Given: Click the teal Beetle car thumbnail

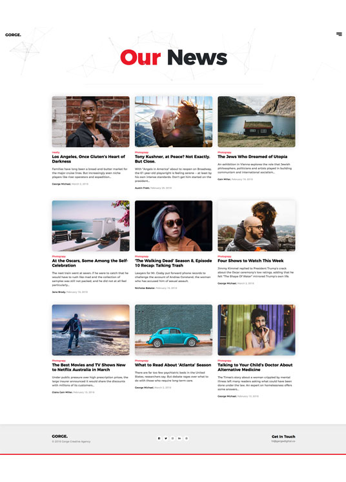Looking at the screenshot, I should pyautogui.click(x=174, y=330).
